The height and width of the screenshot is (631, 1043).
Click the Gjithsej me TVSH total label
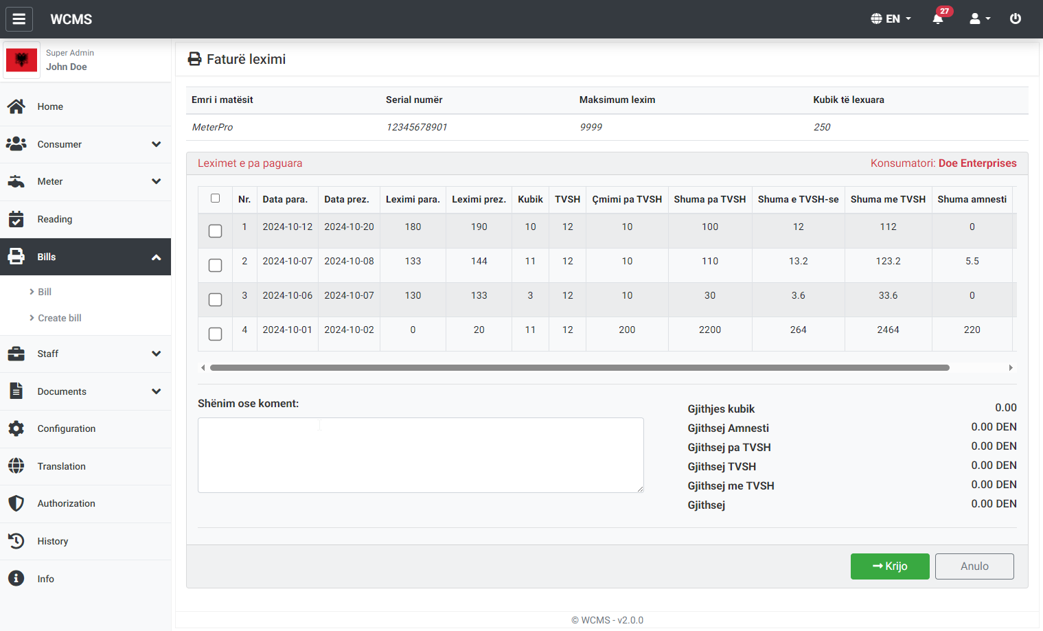[x=731, y=485]
